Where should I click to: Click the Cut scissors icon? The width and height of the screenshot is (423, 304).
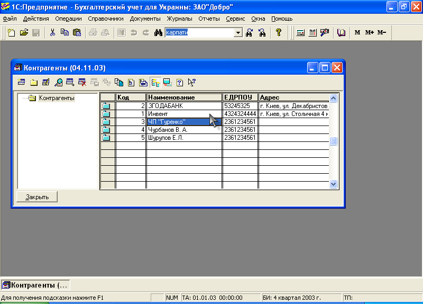pyautogui.click(x=52, y=33)
